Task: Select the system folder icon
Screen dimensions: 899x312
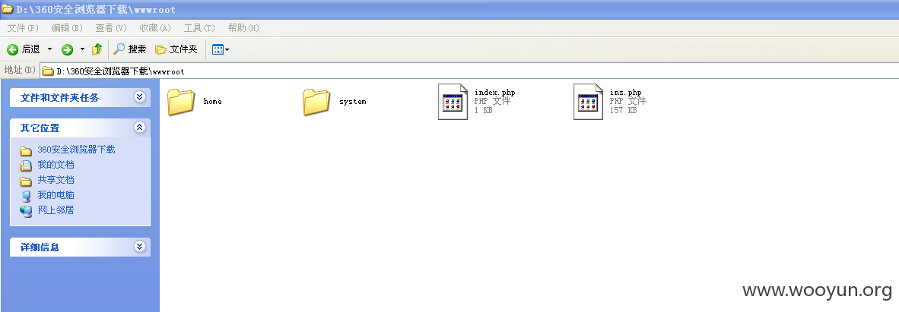Action: tap(317, 102)
